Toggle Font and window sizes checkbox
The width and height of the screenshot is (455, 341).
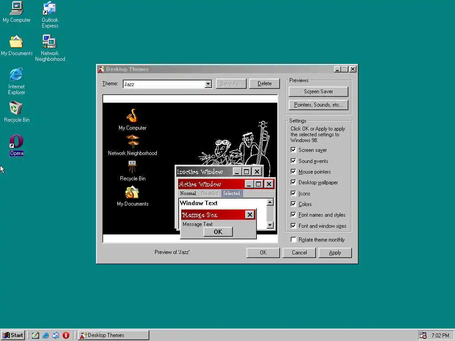point(293,226)
